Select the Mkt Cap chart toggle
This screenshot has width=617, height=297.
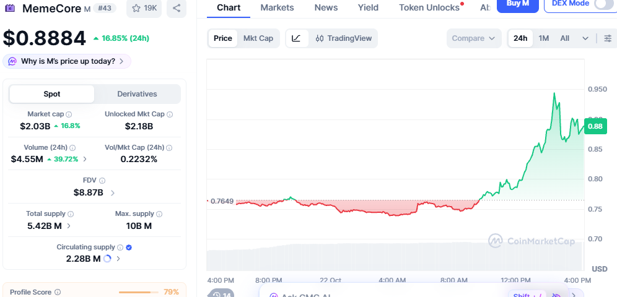pyautogui.click(x=258, y=38)
